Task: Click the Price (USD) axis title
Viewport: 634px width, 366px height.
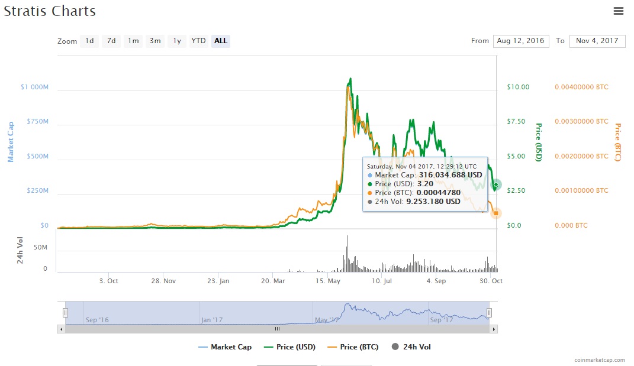Action: 539,142
